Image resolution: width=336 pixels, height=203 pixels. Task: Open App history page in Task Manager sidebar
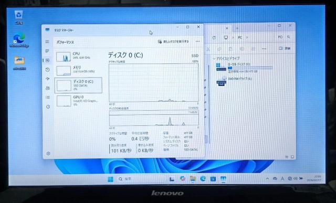coord(48,70)
